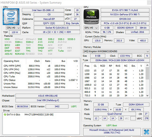Click the Video clock 405.0 value
This screenshot has height=137, width=152.
point(143,41)
